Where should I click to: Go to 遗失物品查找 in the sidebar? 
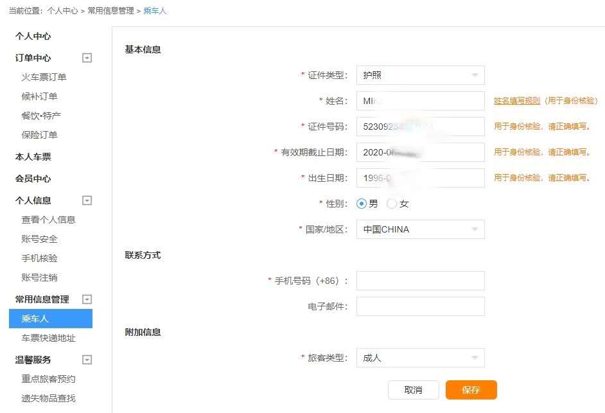pyautogui.click(x=48, y=398)
